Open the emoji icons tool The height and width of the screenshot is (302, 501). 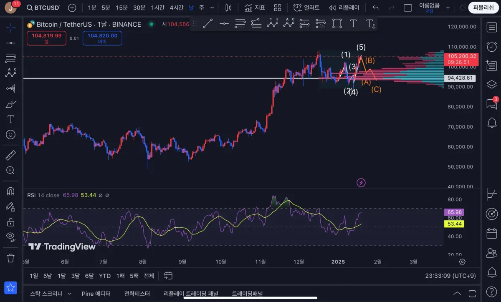point(11,135)
